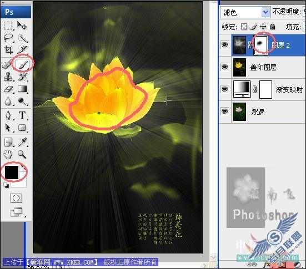Select the Clone Stamp tool
Viewport: 306px width, 269px height.
[8, 76]
